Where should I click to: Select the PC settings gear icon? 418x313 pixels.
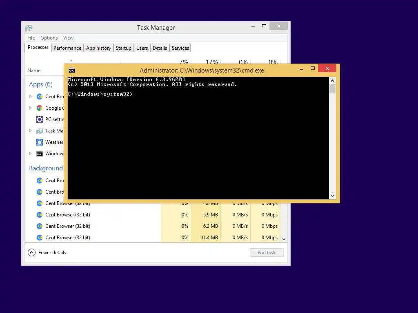pyautogui.click(x=40, y=119)
